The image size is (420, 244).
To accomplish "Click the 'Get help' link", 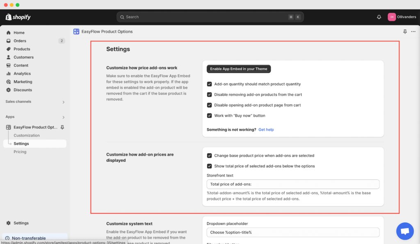I will (x=266, y=129).
